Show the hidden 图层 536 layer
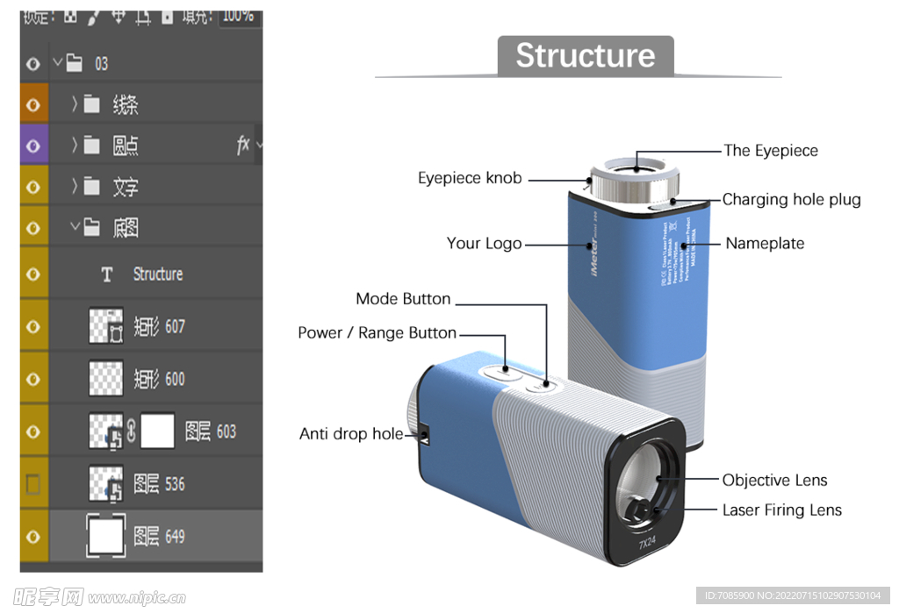This screenshot has height=613, width=899. pos(34,484)
